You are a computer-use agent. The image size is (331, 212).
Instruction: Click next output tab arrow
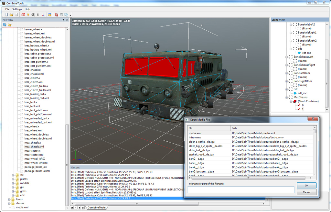click(80, 208)
